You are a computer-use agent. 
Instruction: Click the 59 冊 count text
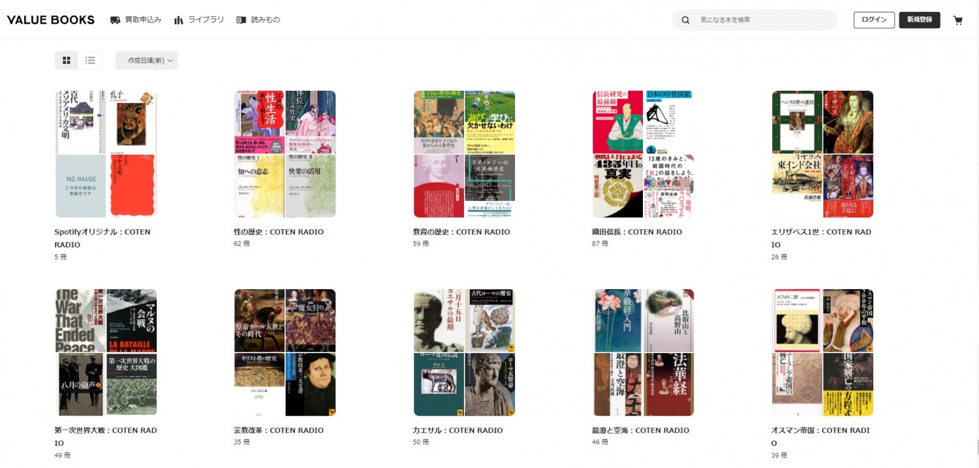[421, 243]
